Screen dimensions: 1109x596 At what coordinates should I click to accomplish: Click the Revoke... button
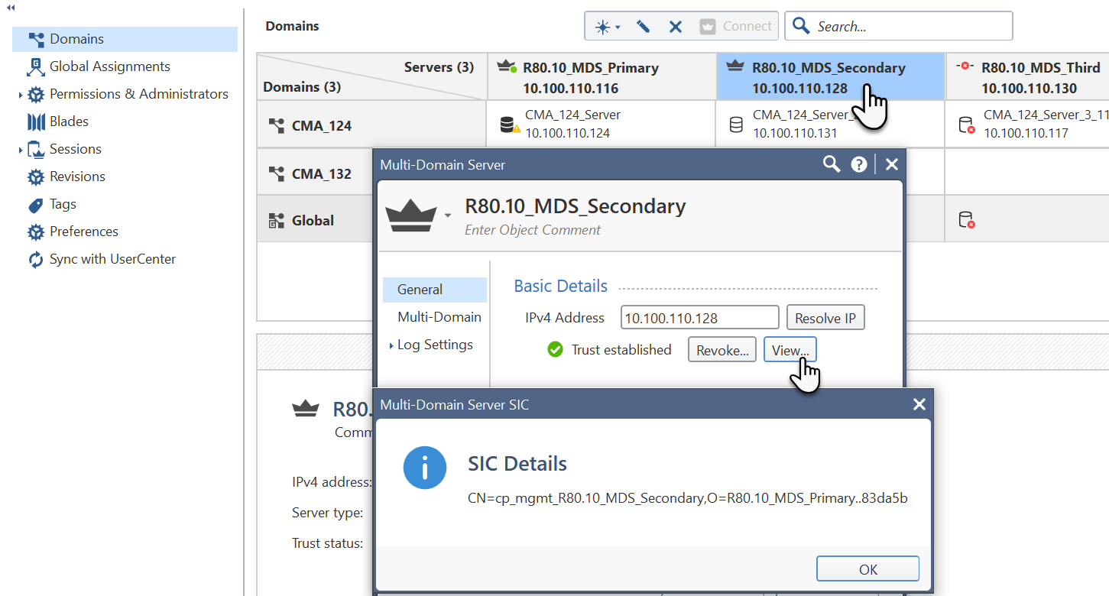(721, 350)
